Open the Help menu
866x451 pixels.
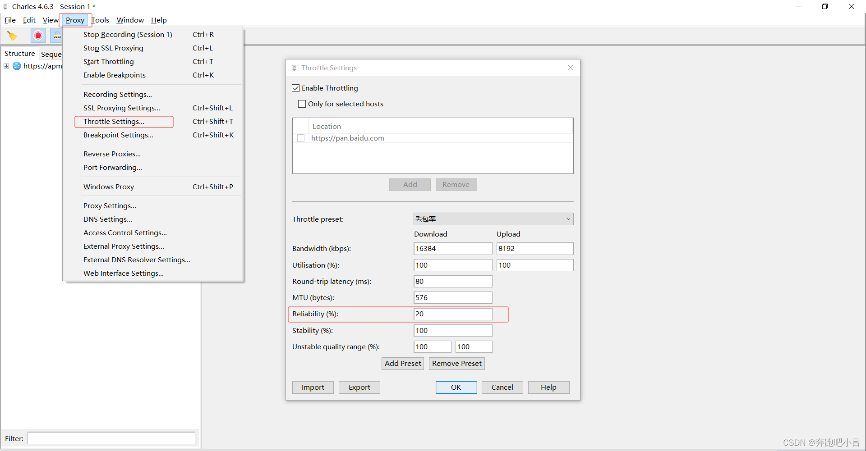(159, 20)
